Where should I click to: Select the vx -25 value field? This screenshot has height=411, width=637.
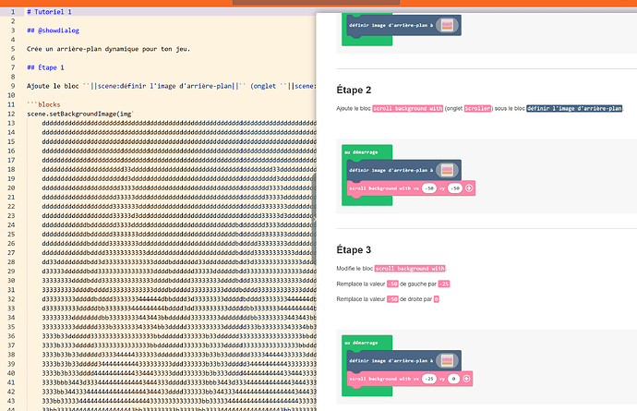429,379
